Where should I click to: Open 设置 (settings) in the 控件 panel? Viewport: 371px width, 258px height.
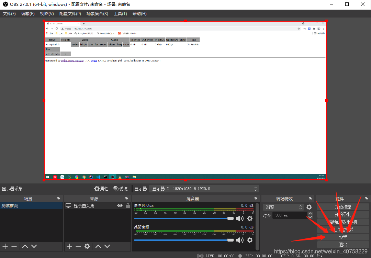[x=343, y=237]
